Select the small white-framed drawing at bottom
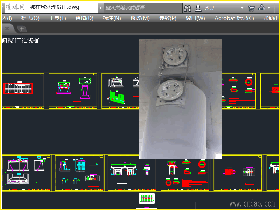This screenshot has height=210, width=280. [147, 198]
